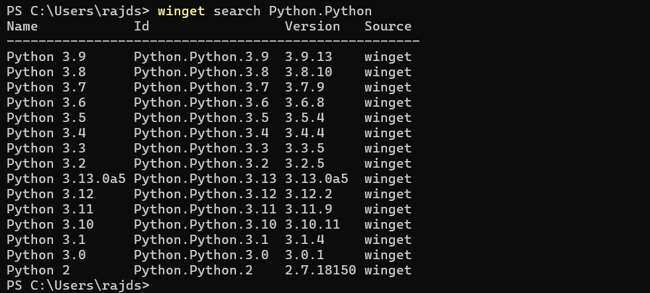Click version "2.7.18150"
650x293 pixels.
pos(321,270)
